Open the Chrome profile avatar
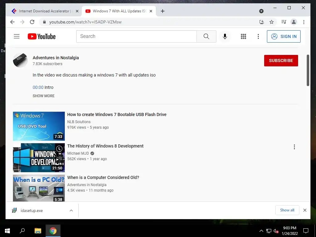This screenshot has width=316, height=237. 294,22
